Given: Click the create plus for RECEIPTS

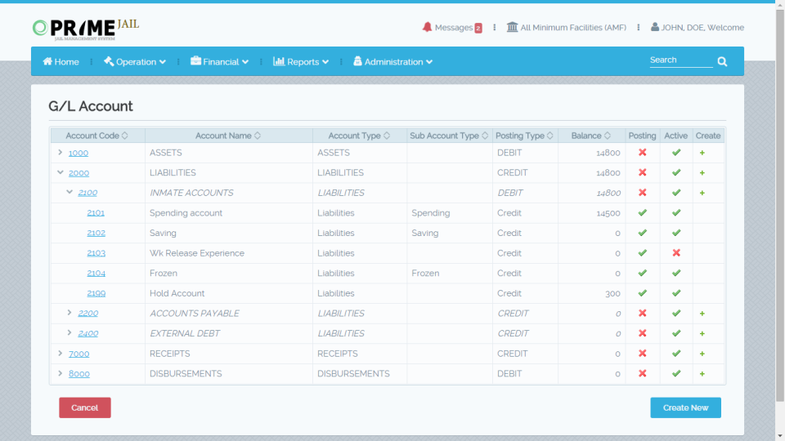Looking at the screenshot, I should (x=702, y=354).
